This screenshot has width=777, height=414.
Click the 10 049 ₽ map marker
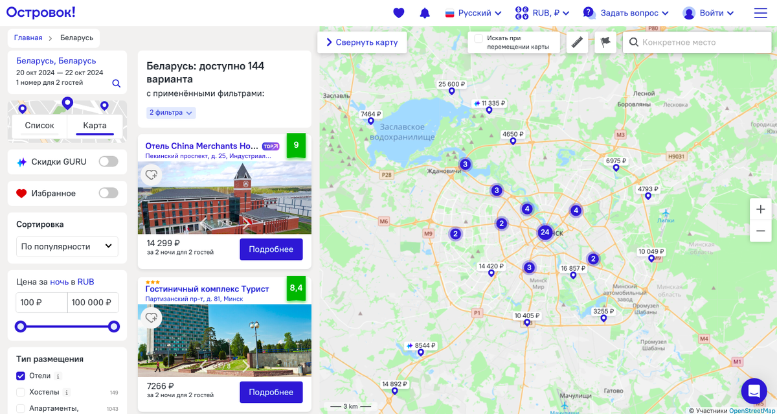click(x=651, y=255)
